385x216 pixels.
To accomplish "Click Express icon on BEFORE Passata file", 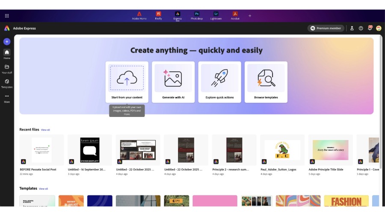I will coord(24,162).
